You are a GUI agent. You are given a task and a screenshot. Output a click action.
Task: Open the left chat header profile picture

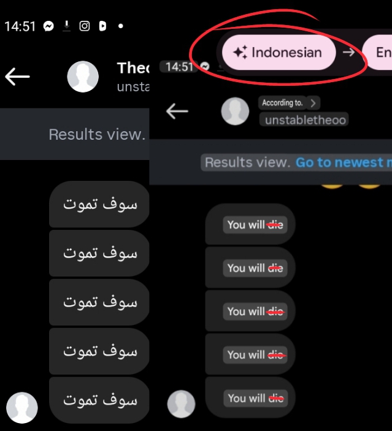coord(83,77)
